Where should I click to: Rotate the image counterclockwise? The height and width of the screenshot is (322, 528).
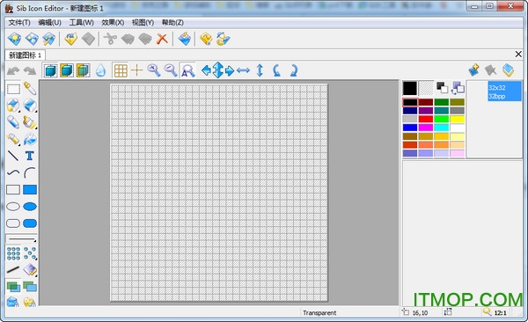coord(276,70)
